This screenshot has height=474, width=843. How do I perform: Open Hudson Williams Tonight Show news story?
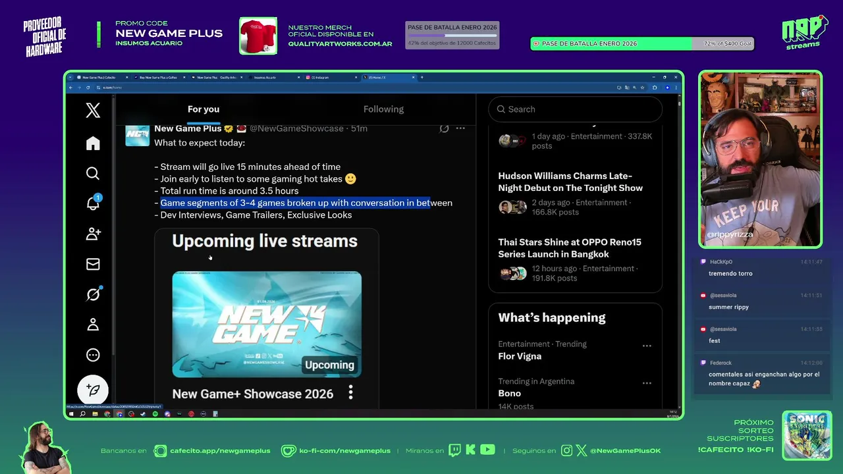(570, 182)
